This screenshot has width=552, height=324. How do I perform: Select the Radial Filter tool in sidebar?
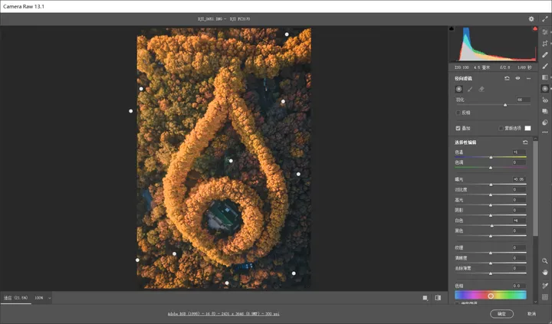coord(545,89)
